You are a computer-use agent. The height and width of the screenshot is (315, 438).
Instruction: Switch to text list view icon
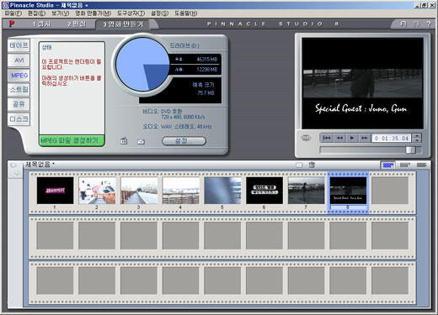(422, 165)
